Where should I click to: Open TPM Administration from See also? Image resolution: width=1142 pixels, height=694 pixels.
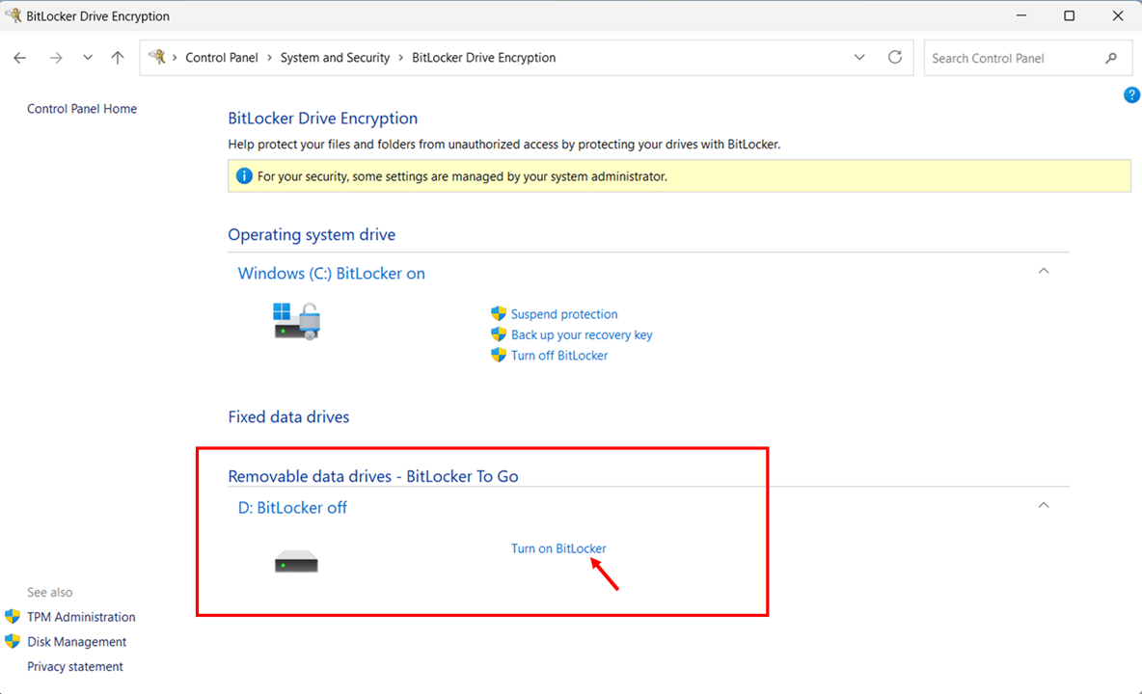pos(81,617)
